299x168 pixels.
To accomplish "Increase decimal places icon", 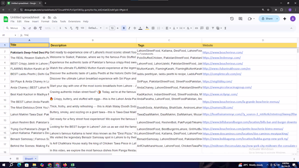I will pyautogui.click(x=77, y=28).
